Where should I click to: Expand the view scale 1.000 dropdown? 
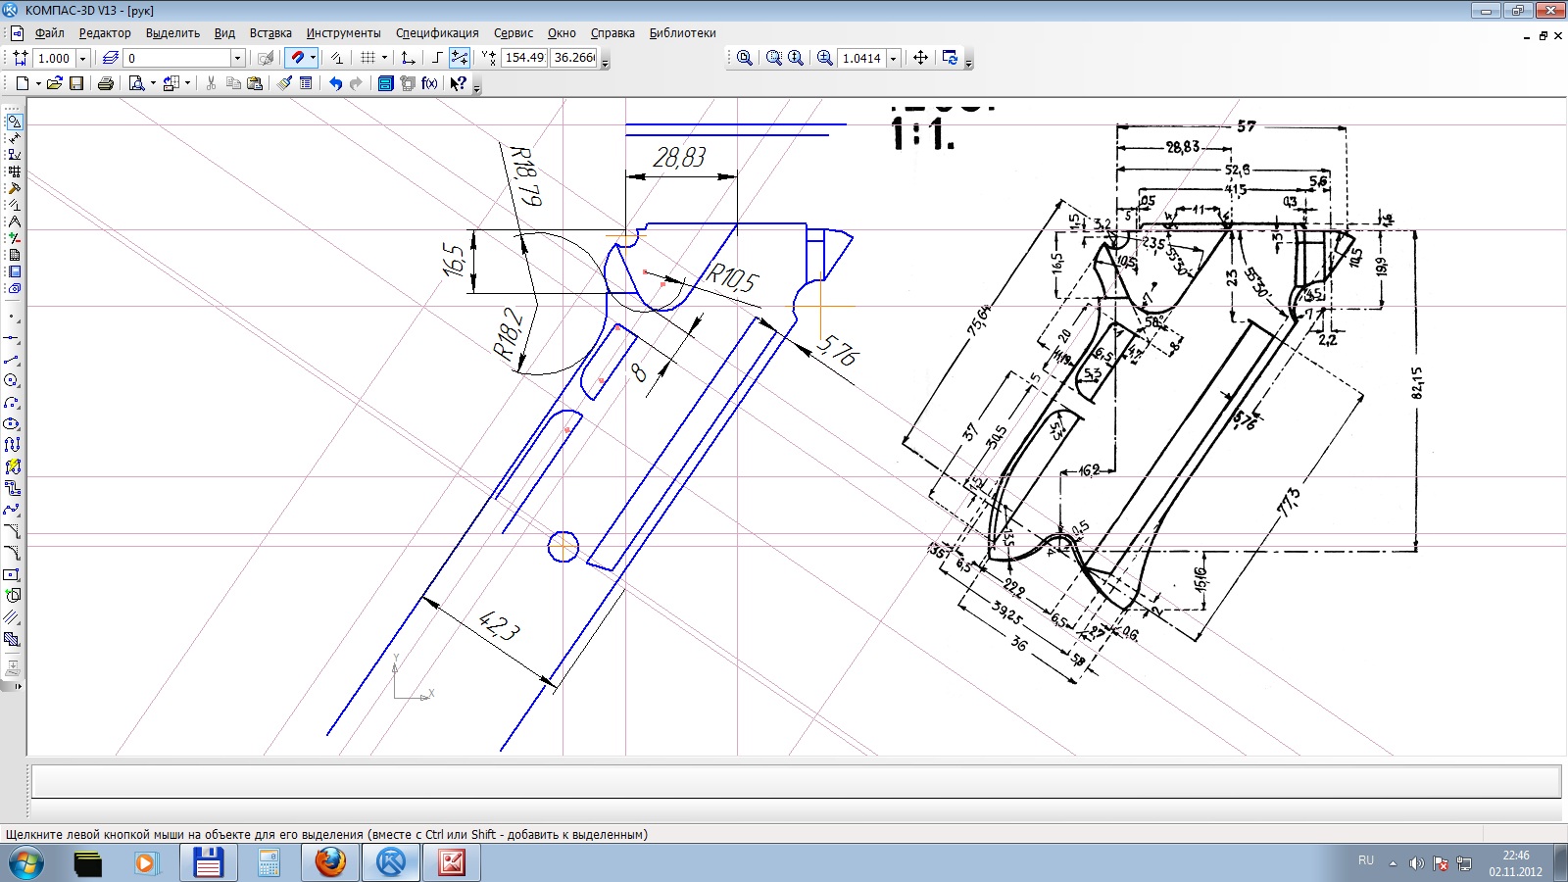pos(82,58)
